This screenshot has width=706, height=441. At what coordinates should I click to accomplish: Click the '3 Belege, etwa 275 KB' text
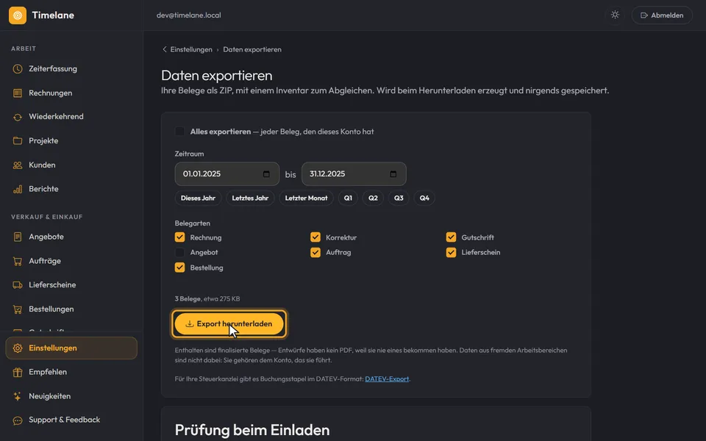(x=207, y=299)
